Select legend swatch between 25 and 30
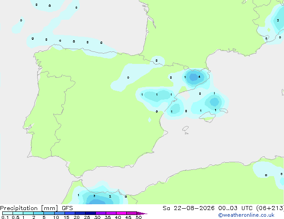The width and height of the screenshot is (284, 219). coord(90,213)
